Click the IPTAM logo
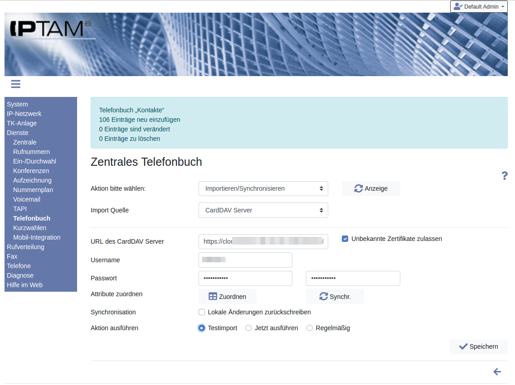The height and width of the screenshot is (385, 515). [x=50, y=29]
